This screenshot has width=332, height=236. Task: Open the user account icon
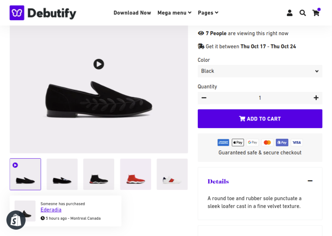click(290, 13)
